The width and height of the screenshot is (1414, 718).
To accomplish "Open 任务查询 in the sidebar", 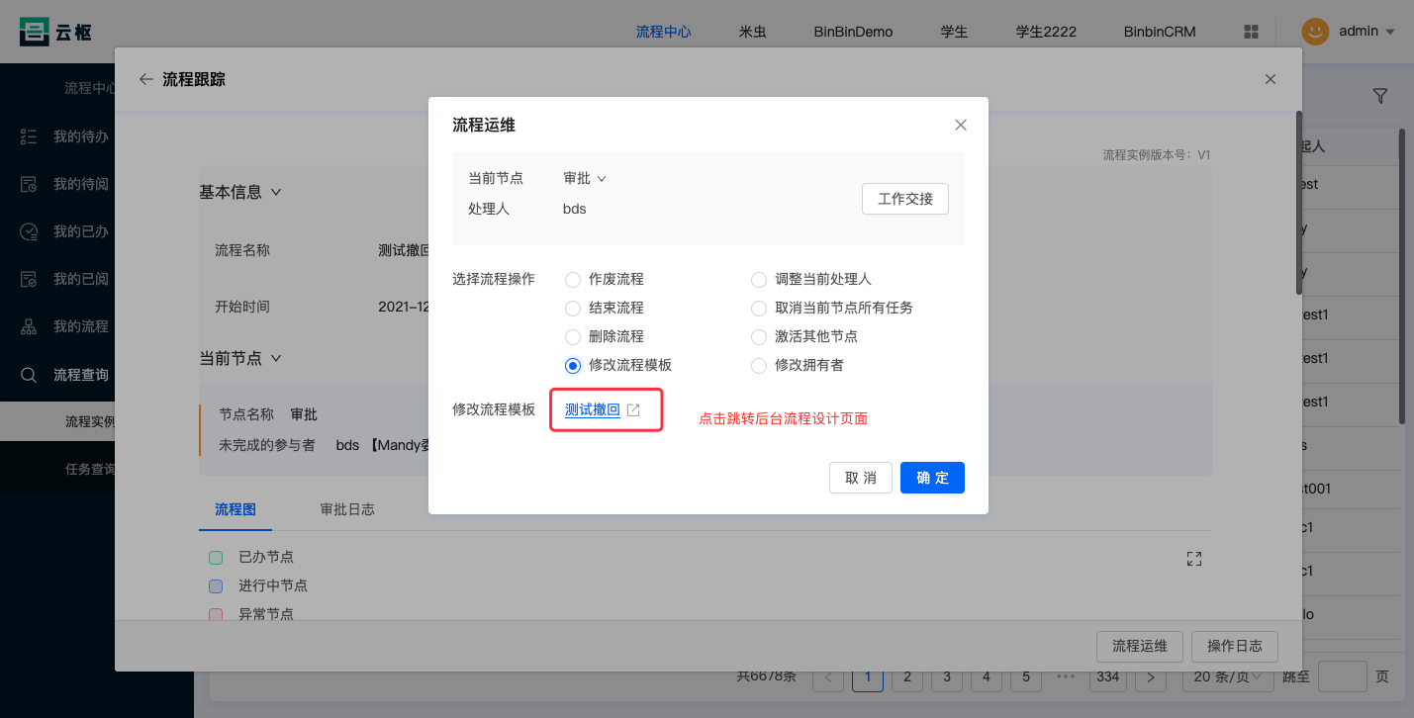I will 90,469.
